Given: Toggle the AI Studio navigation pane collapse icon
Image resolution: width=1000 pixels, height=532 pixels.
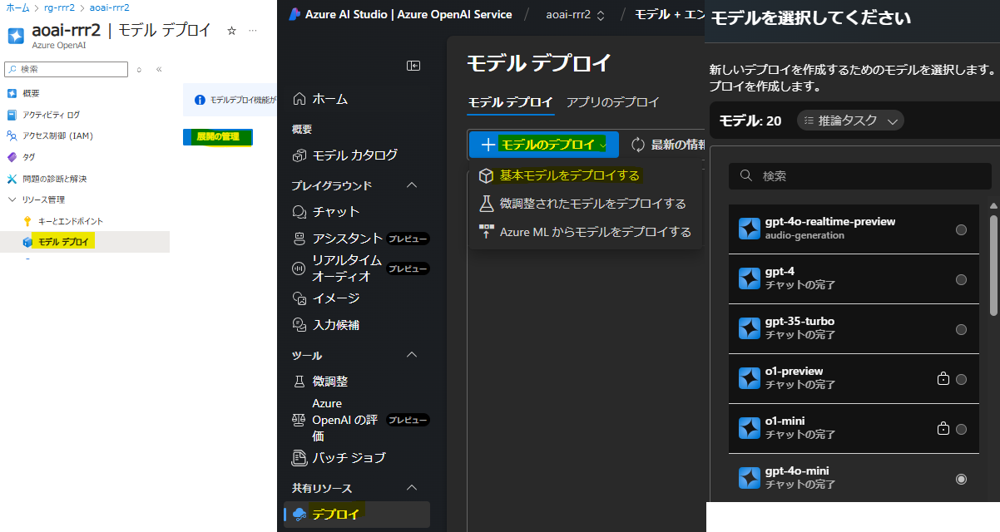Looking at the screenshot, I should point(413,66).
